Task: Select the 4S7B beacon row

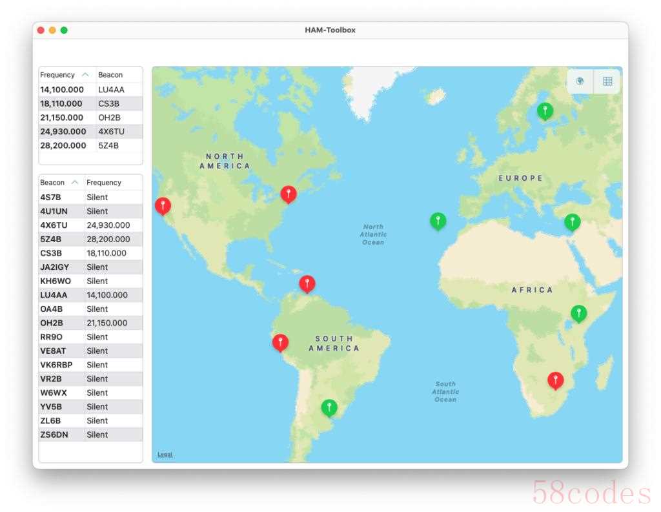Action: pyautogui.click(x=90, y=197)
